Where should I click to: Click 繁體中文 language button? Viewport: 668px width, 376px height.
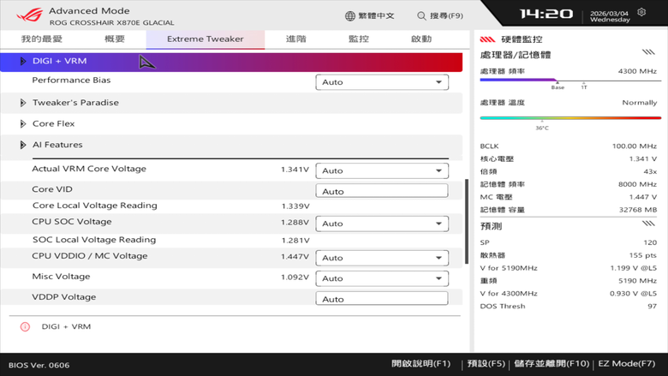[x=370, y=15]
